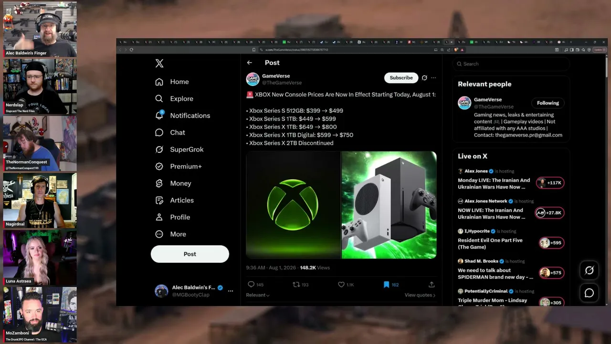Viewport: 611px width, 344px height.
Task: Open Monday LIVE: The Iranian And Ukrainian Wars
Action: pyautogui.click(x=494, y=183)
